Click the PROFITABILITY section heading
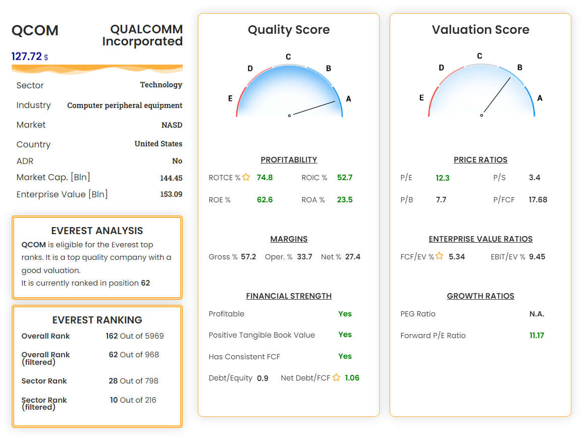Image resolution: width=586 pixels, height=437 pixels. (289, 160)
